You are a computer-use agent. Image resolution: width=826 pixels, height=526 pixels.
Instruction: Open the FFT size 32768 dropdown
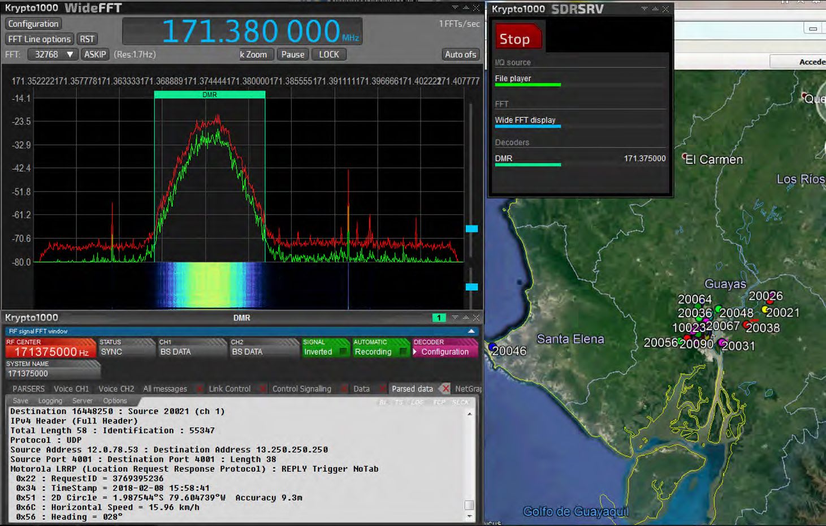(53, 54)
